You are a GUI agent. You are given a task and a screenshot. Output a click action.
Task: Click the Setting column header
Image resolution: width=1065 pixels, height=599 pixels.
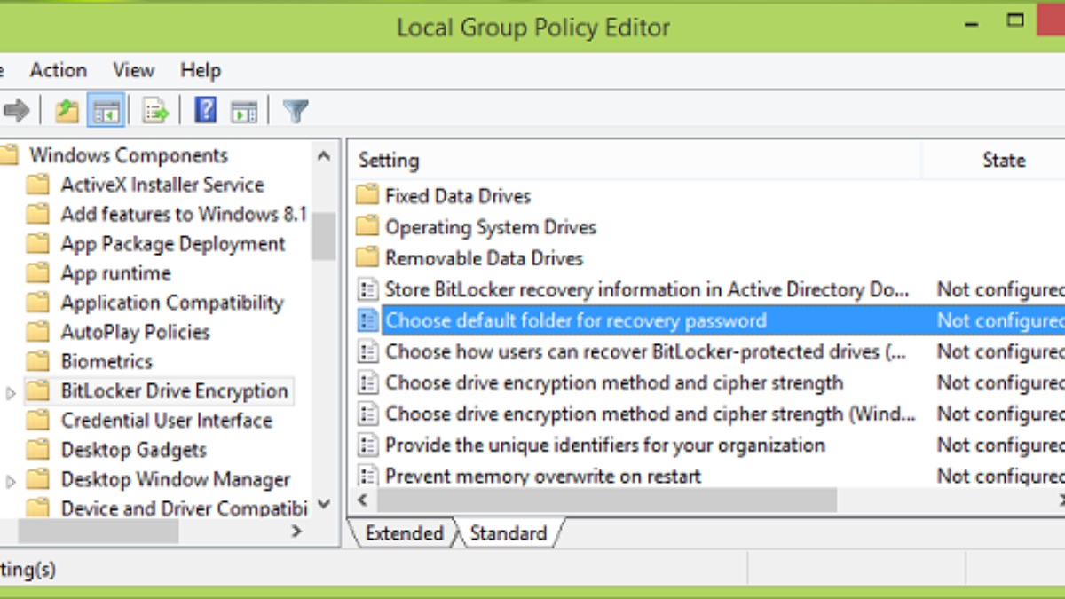click(389, 161)
